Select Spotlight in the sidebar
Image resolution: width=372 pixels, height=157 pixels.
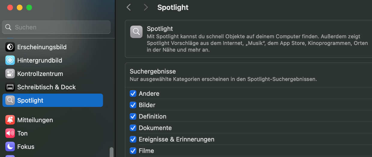coord(53,100)
